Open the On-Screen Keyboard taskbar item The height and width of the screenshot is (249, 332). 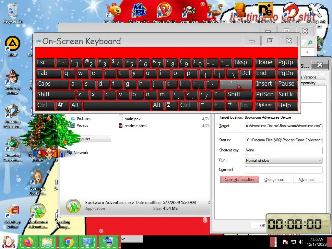point(108,242)
